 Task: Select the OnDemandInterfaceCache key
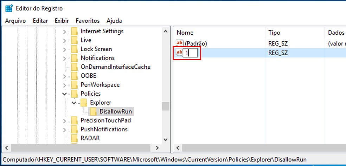[115, 67]
